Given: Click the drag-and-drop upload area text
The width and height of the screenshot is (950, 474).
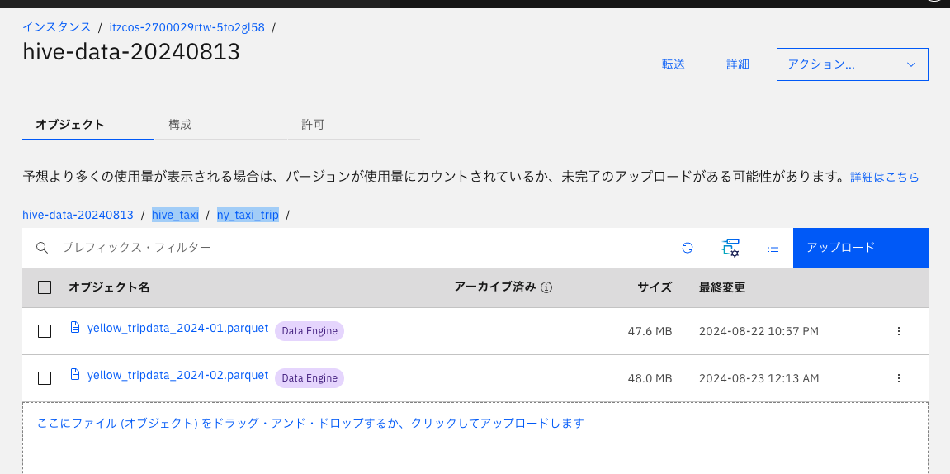Looking at the screenshot, I should (310, 423).
